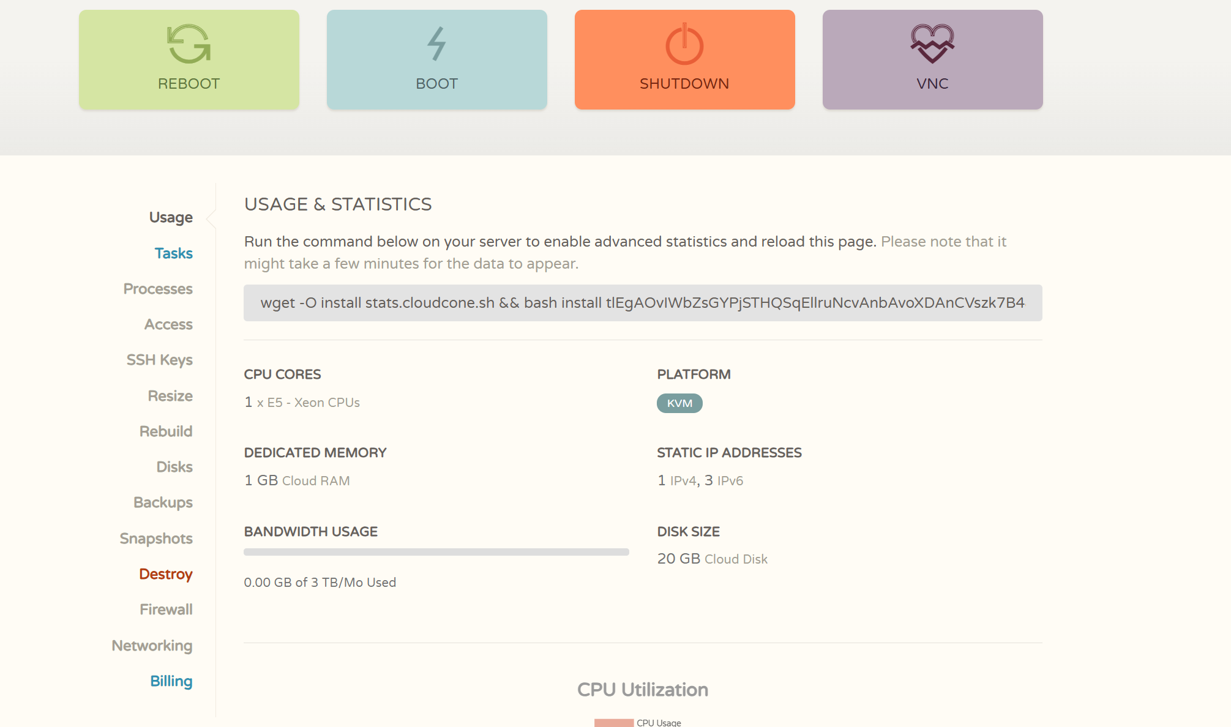The height and width of the screenshot is (727, 1231).
Task: Go to Processes in sidebar
Action: point(158,289)
